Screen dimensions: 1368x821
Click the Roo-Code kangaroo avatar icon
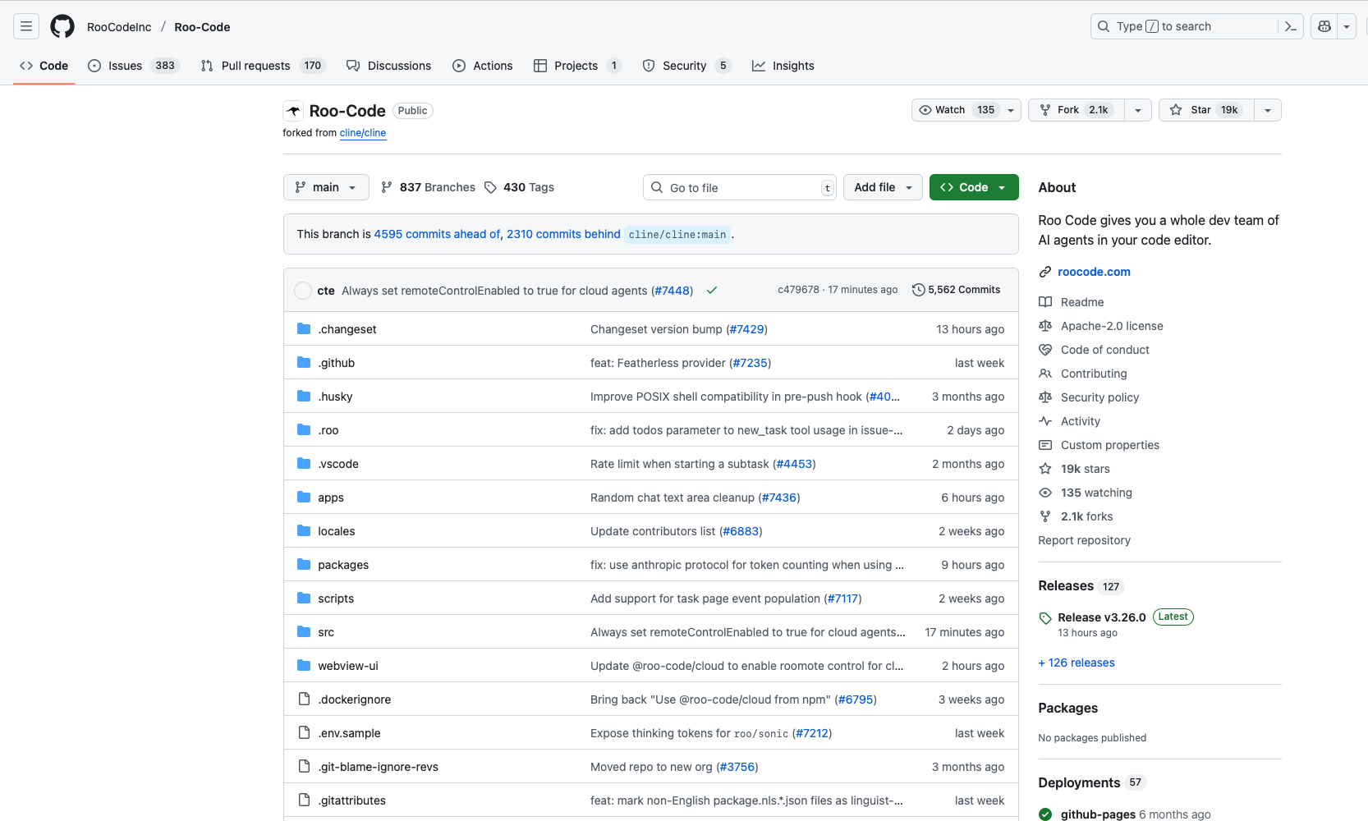(x=293, y=111)
